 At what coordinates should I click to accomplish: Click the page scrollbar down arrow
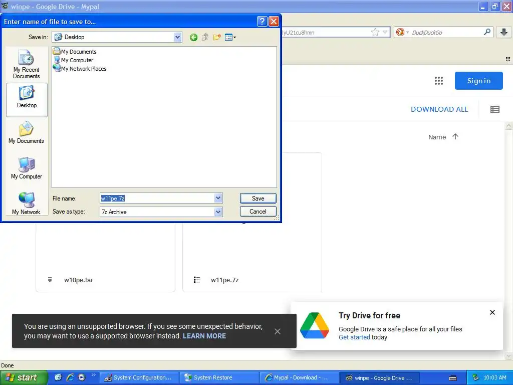[x=508, y=355]
